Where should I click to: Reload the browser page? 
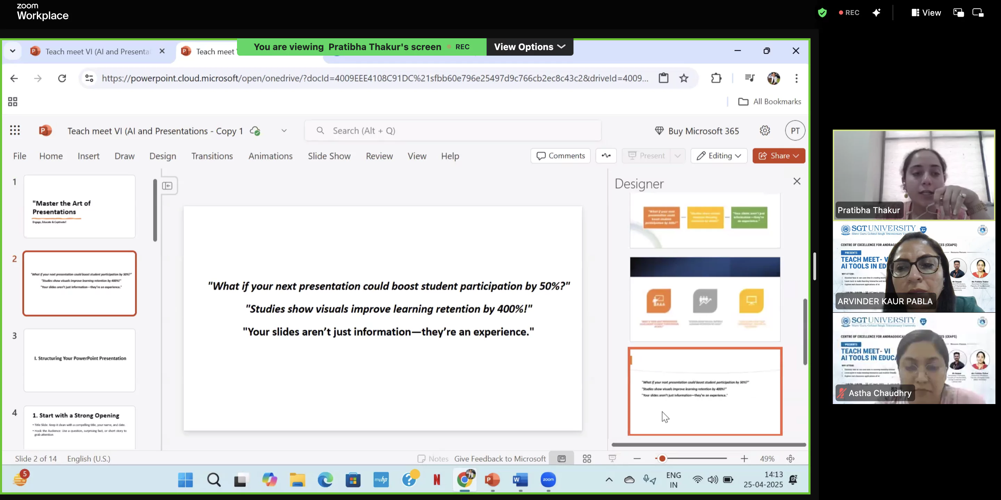tap(62, 78)
